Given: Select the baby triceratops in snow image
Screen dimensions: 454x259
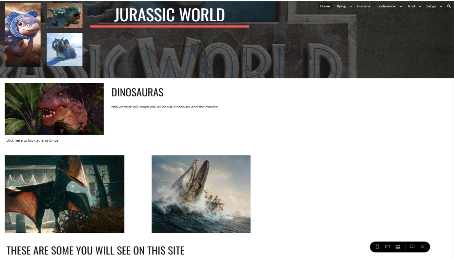Looking at the screenshot, I should (65, 50).
